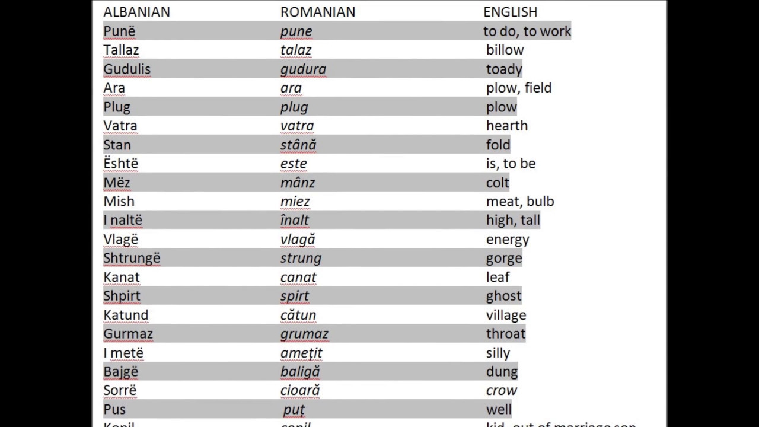Viewport: 759px width, 427px height.
Task: Click the ENGLISH column header
Action: coord(510,12)
